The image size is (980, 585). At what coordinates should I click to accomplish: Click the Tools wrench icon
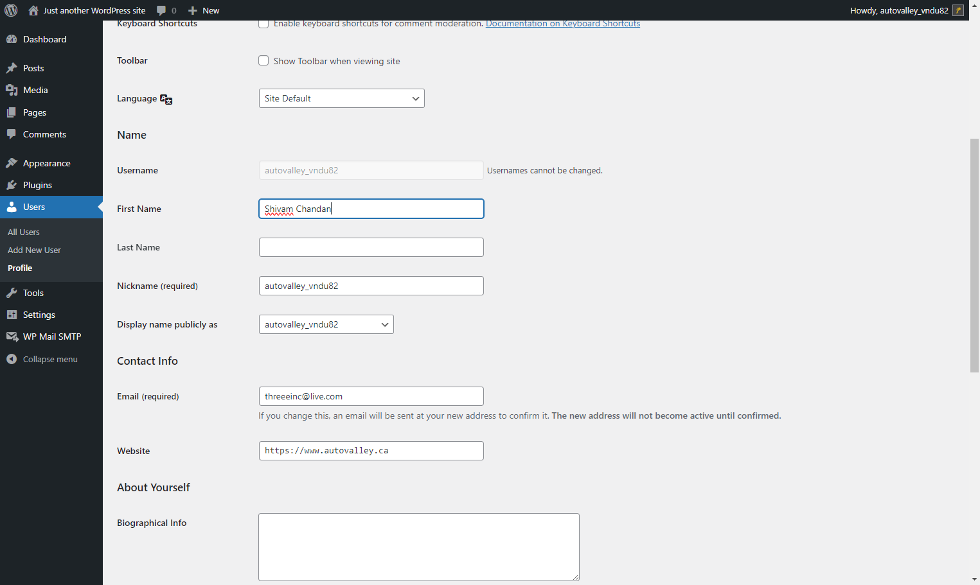pyautogui.click(x=12, y=293)
